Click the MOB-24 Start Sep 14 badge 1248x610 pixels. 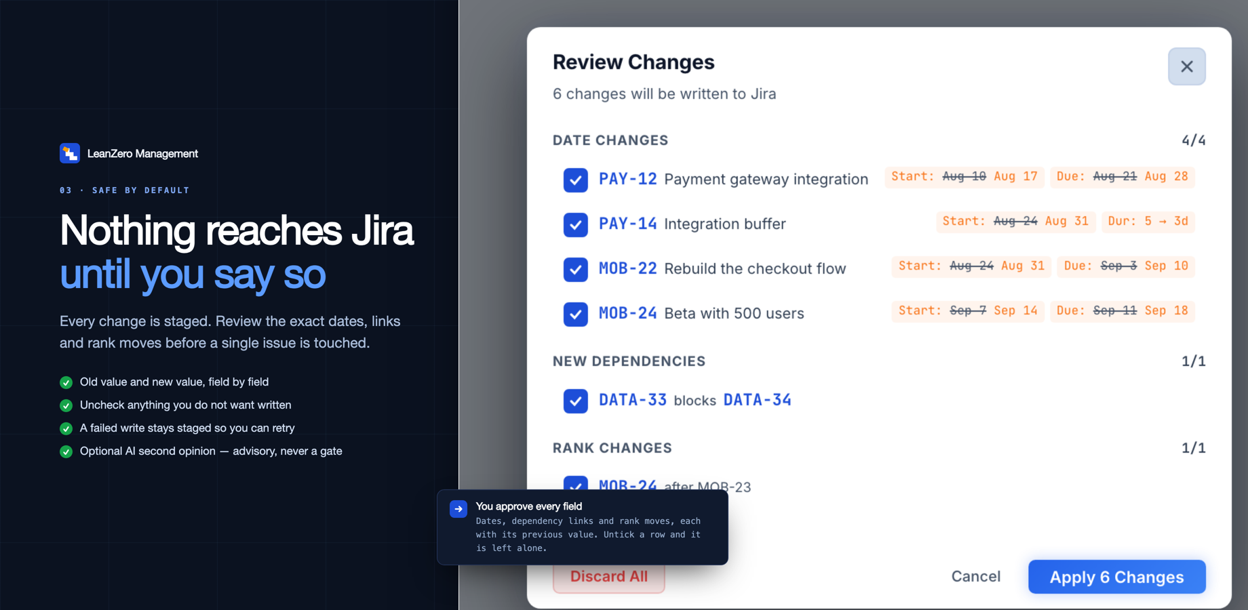click(968, 311)
